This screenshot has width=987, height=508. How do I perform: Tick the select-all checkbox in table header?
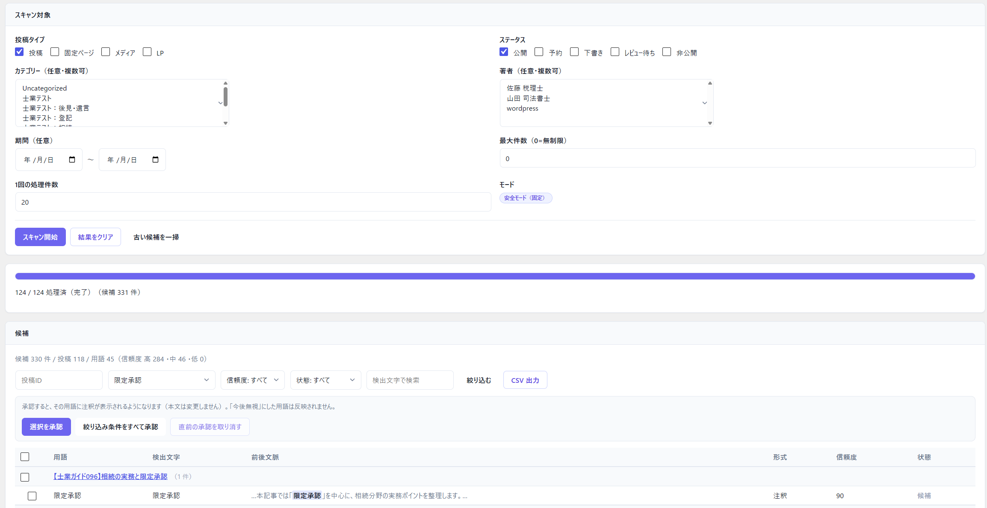click(x=25, y=457)
